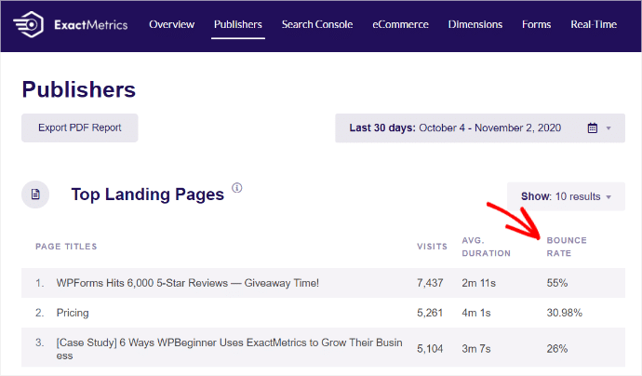This screenshot has width=642, height=376.
Task: Click the 26% bounce rate value
Action: pos(557,349)
